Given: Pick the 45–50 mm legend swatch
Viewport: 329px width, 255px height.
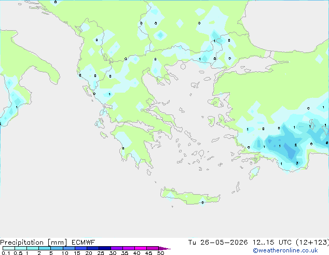Looking at the screenshot, I should tap(153, 248).
